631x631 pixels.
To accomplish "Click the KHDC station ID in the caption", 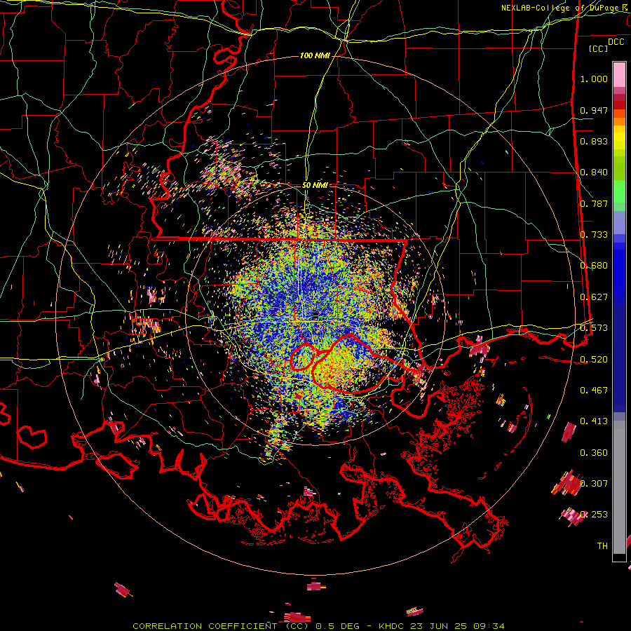I will tap(392, 626).
